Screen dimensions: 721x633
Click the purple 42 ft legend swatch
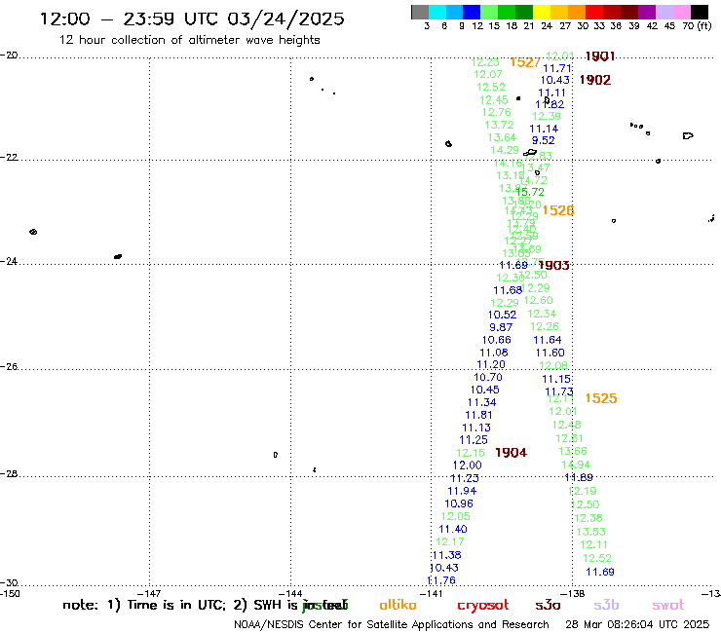[x=647, y=12]
